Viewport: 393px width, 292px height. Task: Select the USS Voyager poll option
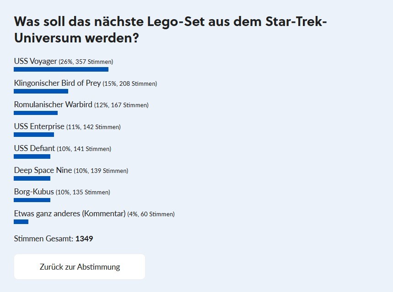coord(35,61)
